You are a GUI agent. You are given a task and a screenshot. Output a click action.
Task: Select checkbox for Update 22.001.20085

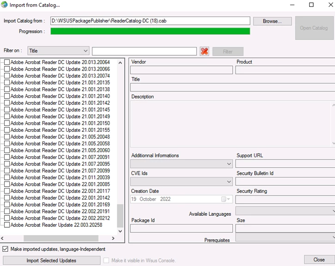(x=7, y=184)
